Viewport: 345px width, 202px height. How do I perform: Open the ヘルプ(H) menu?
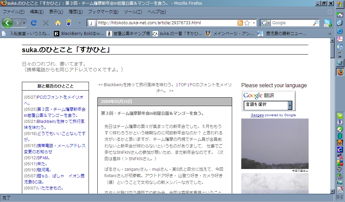tap(157, 12)
